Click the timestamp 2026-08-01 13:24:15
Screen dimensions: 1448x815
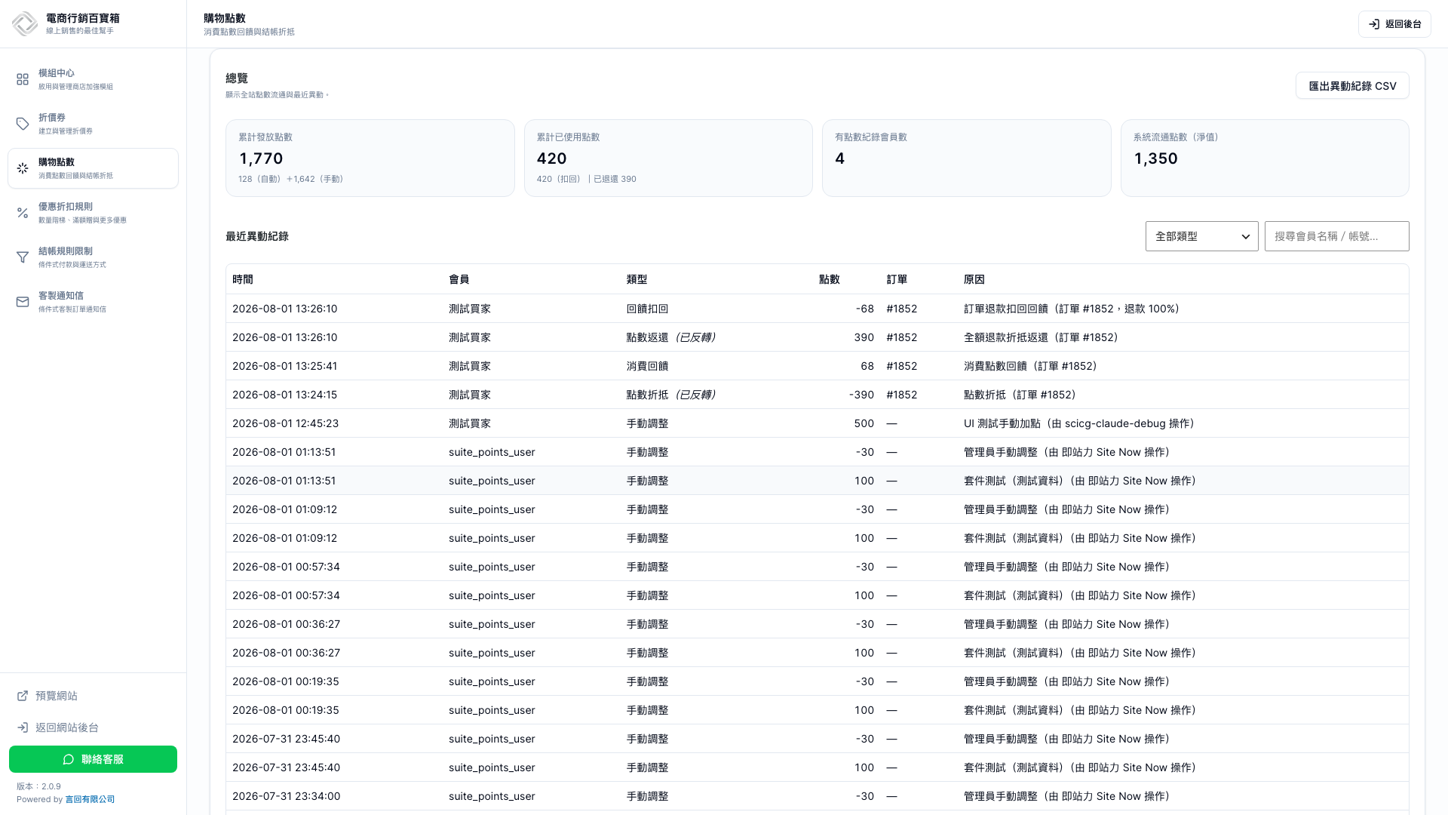point(285,395)
